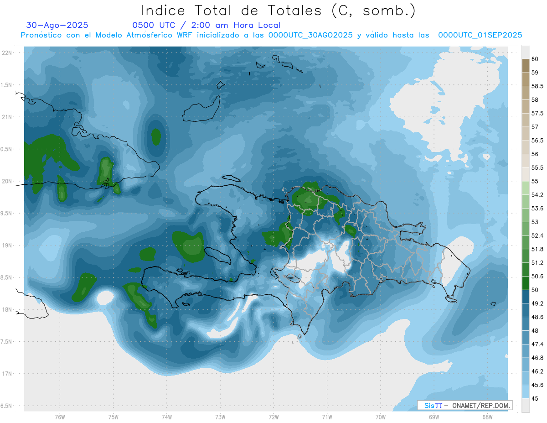The height and width of the screenshot is (423, 547).
Task: Click the '71W' longitude axis label
Action: [x=327, y=417]
